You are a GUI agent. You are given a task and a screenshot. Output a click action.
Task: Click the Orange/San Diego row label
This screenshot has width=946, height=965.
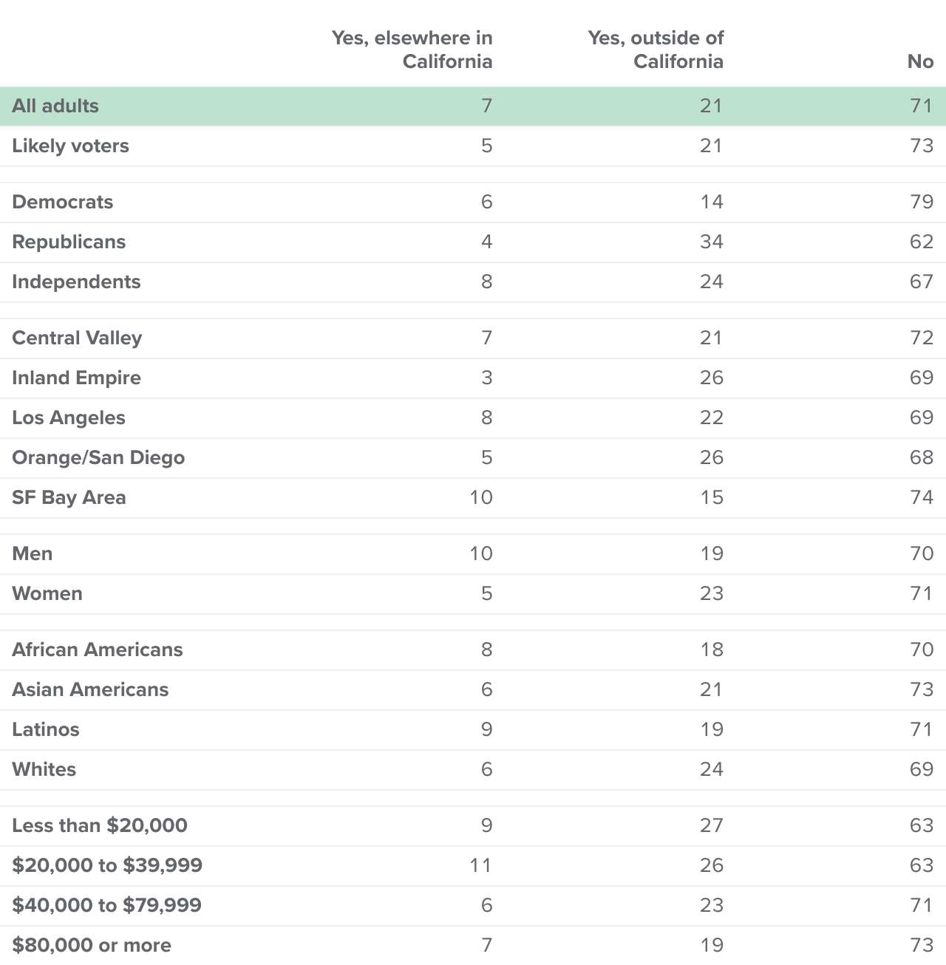point(98,457)
